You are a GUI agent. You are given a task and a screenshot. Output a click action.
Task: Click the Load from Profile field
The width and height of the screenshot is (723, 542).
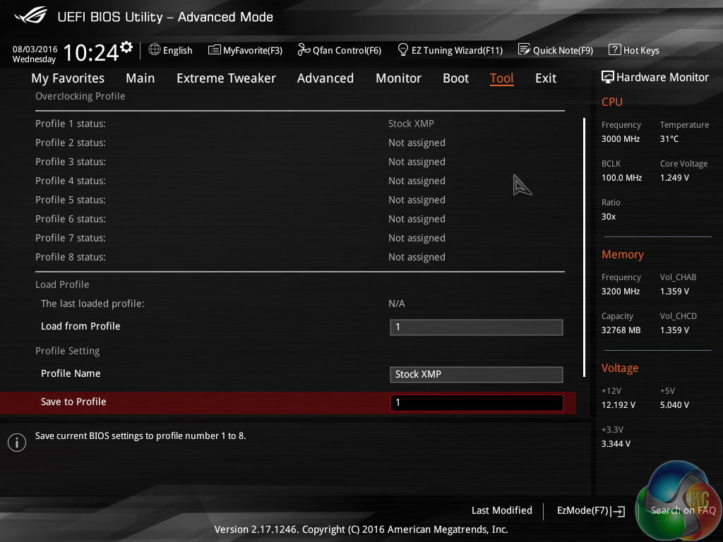477,327
